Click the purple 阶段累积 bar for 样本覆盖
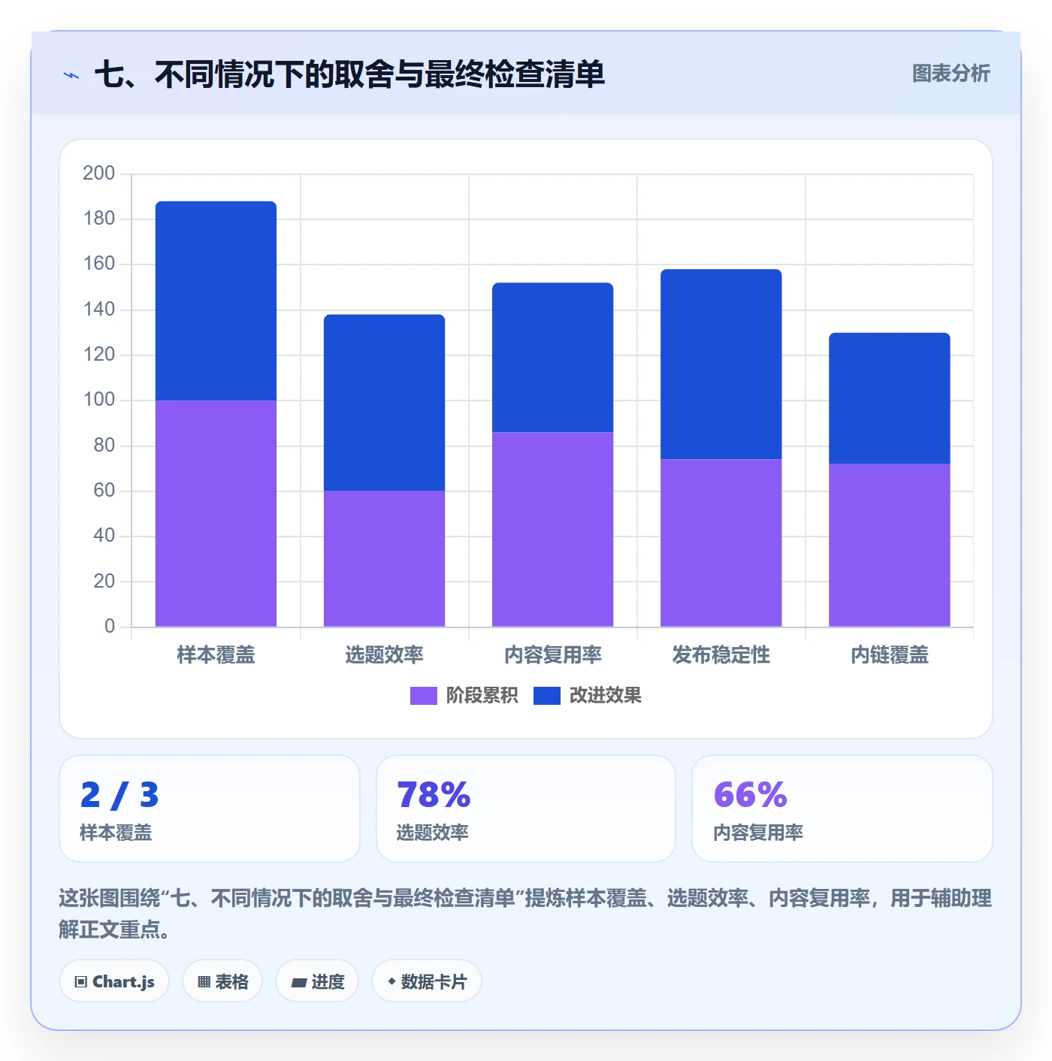 216,513
